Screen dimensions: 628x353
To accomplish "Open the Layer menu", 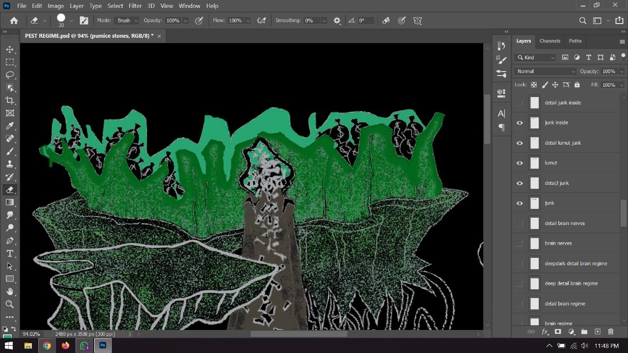I will pos(77,6).
